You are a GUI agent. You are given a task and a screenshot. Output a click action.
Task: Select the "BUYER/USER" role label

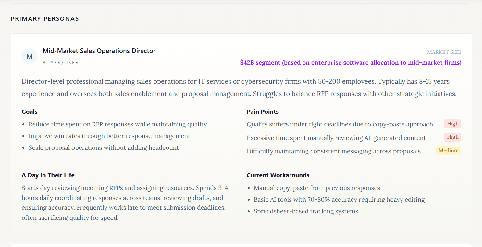tap(61, 63)
